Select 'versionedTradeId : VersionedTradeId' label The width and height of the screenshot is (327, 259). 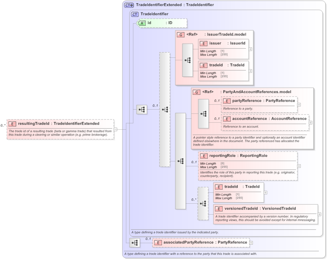coord(260,208)
